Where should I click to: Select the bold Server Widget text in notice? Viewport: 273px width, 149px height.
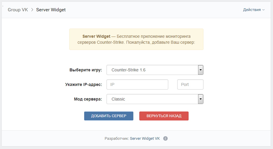(96, 36)
